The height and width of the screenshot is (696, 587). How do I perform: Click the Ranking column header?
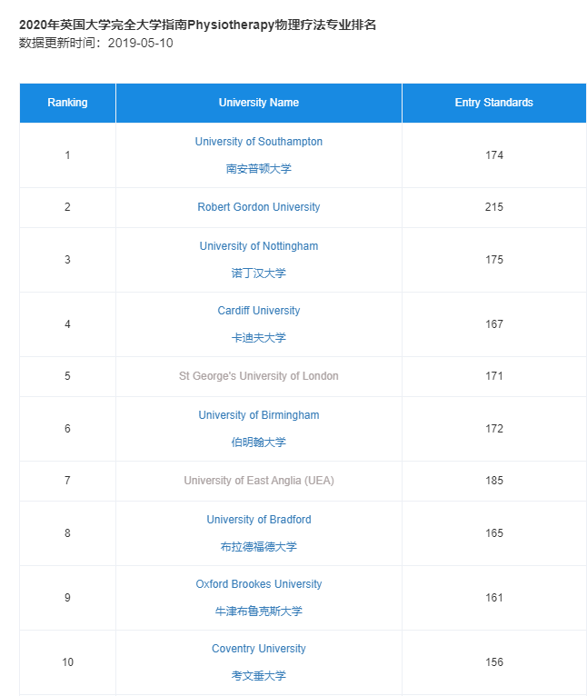pos(67,103)
